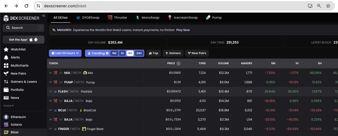Bookmark this page with star icon
This screenshot has width=338, height=136.
pyautogui.click(x=328, y=6)
